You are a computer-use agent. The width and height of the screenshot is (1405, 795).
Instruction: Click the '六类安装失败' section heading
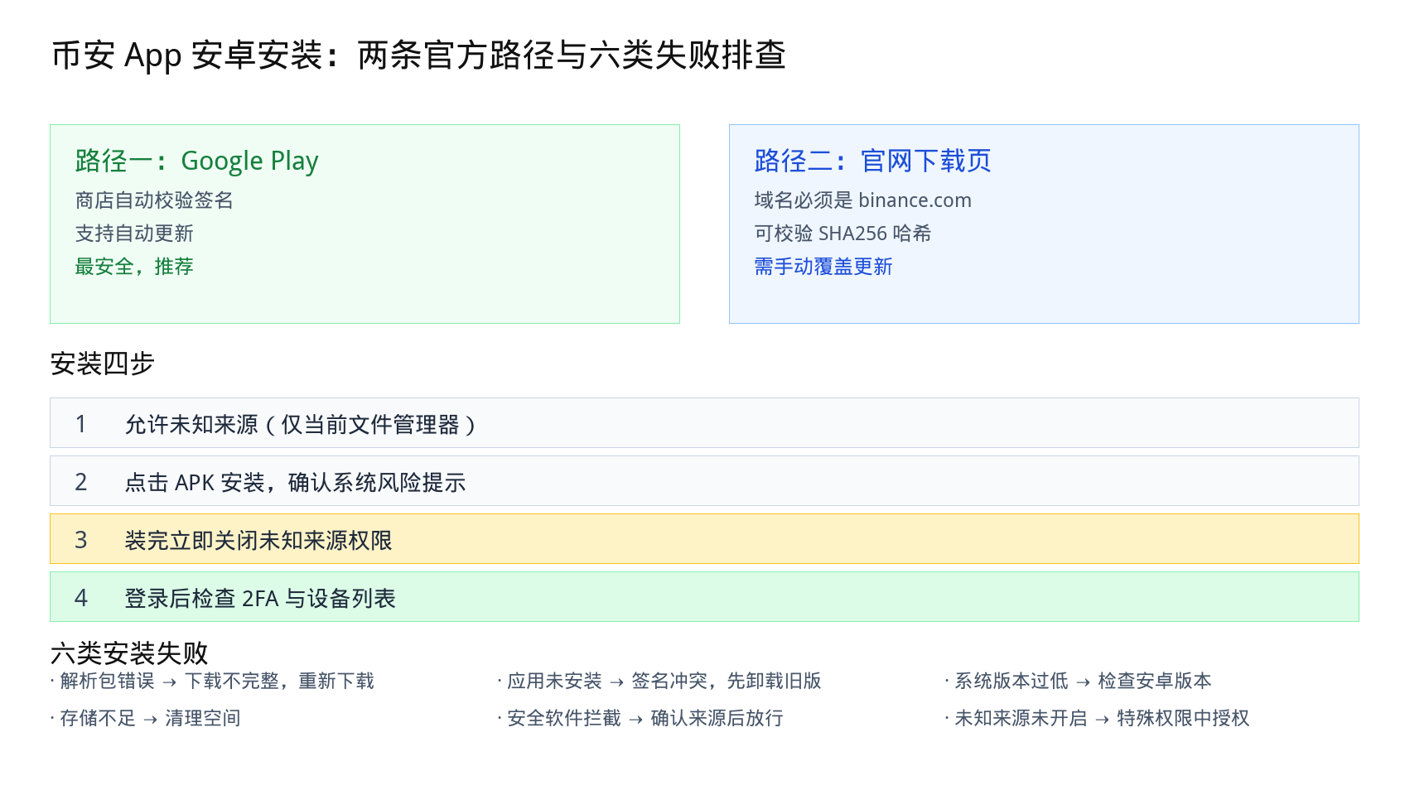point(129,653)
